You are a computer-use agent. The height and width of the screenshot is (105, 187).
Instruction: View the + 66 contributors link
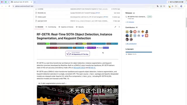131,44
